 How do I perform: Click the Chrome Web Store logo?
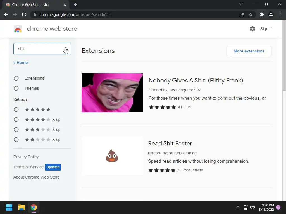tap(18, 29)
